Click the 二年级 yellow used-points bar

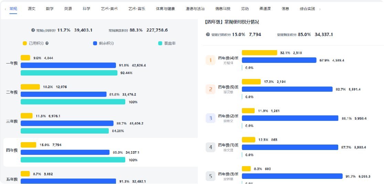coord(30,87)
